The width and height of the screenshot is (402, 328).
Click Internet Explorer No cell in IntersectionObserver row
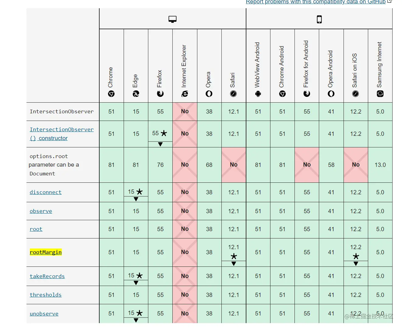(x=185, y=111)
